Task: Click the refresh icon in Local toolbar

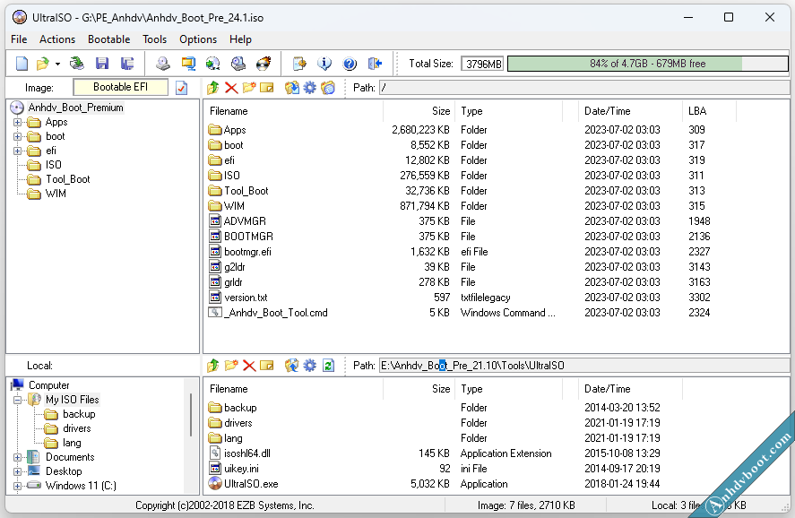Action: 328,366
